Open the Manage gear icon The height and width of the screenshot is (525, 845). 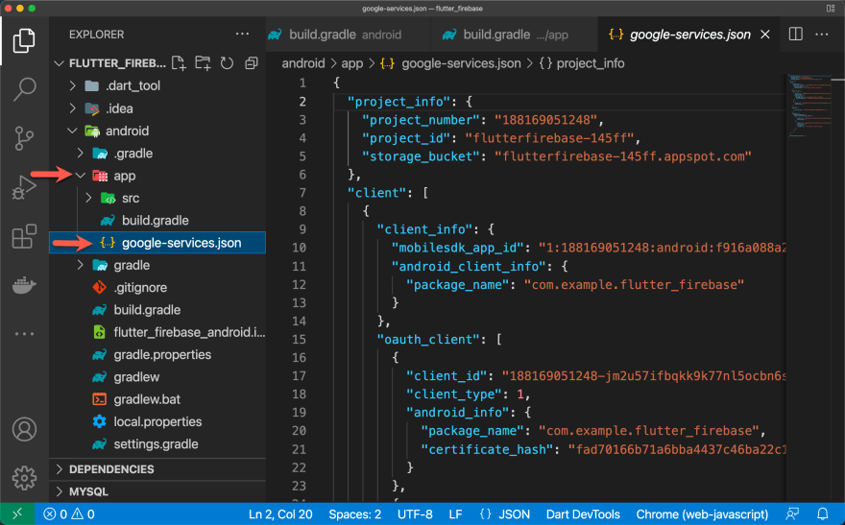[x=24, y=478]
